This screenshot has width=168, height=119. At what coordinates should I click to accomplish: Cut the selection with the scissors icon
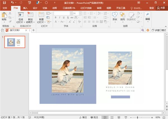tap(10, 13)
